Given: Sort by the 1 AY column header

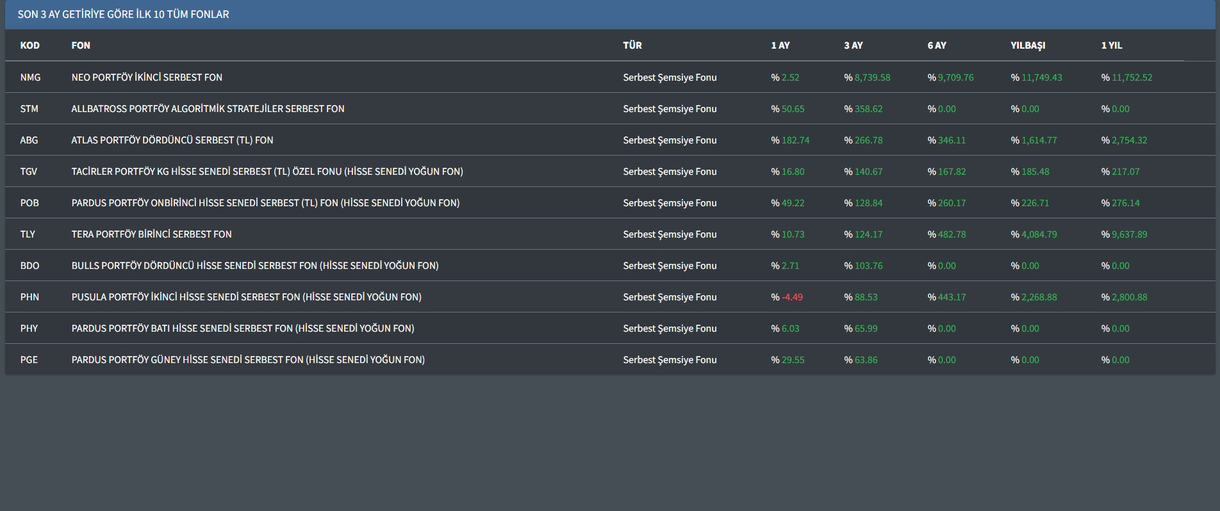Looking at the screenshot, I should pyautogui.click(x=780, y=45).
